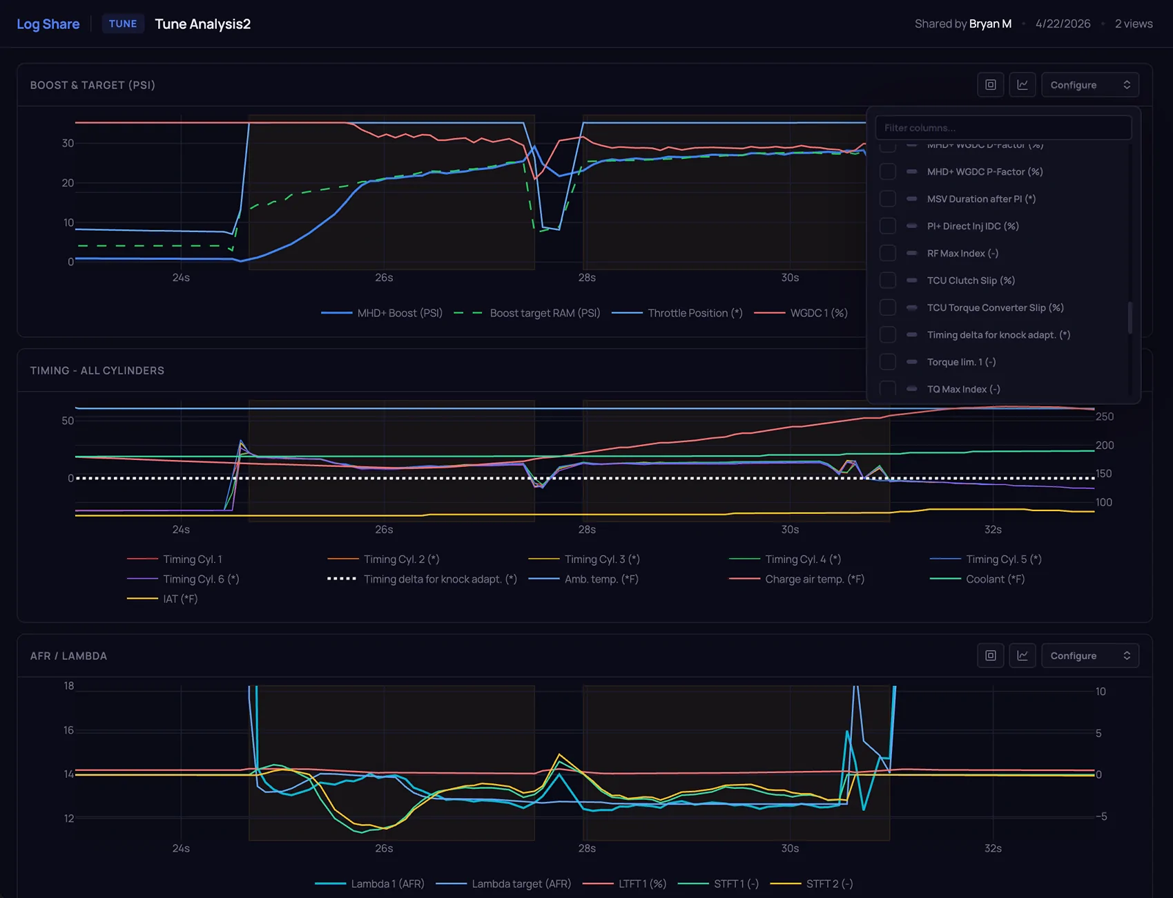Click the 32s mark on Timing chart
1173x898 pixels.
pos(993,529)
